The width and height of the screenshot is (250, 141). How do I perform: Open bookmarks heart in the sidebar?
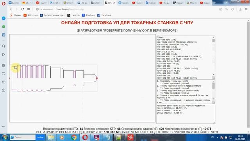4,74
